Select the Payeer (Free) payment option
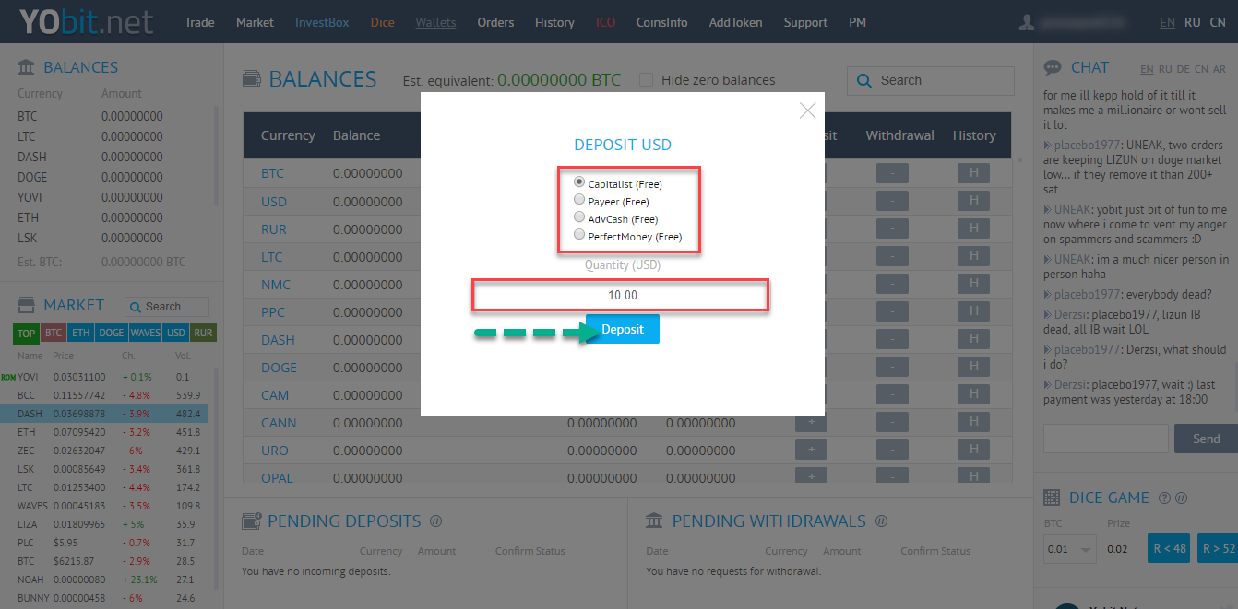Viewport: 1238px width, 609px height. point(579,200)
